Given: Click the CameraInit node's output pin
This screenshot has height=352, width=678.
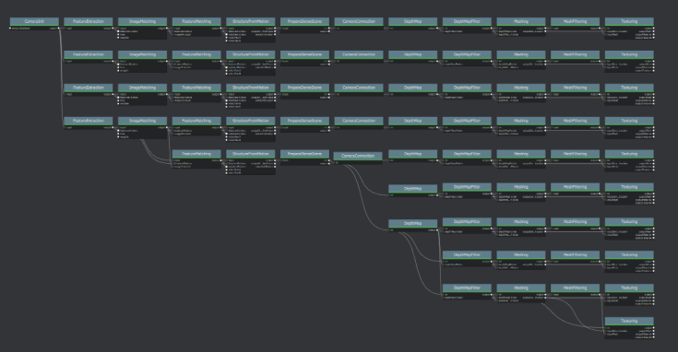Looking at the screenshot, I should (x=59, y=29).
